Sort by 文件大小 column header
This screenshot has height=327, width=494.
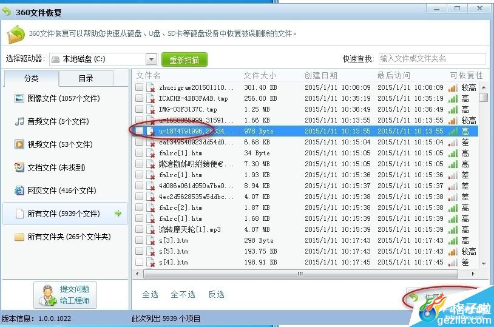click(260, 76)
